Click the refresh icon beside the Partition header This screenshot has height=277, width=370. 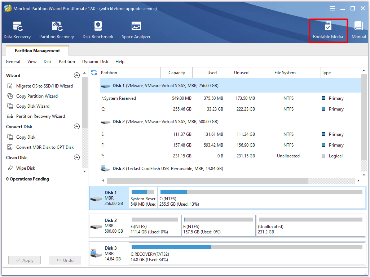click(x=94, y=73)
